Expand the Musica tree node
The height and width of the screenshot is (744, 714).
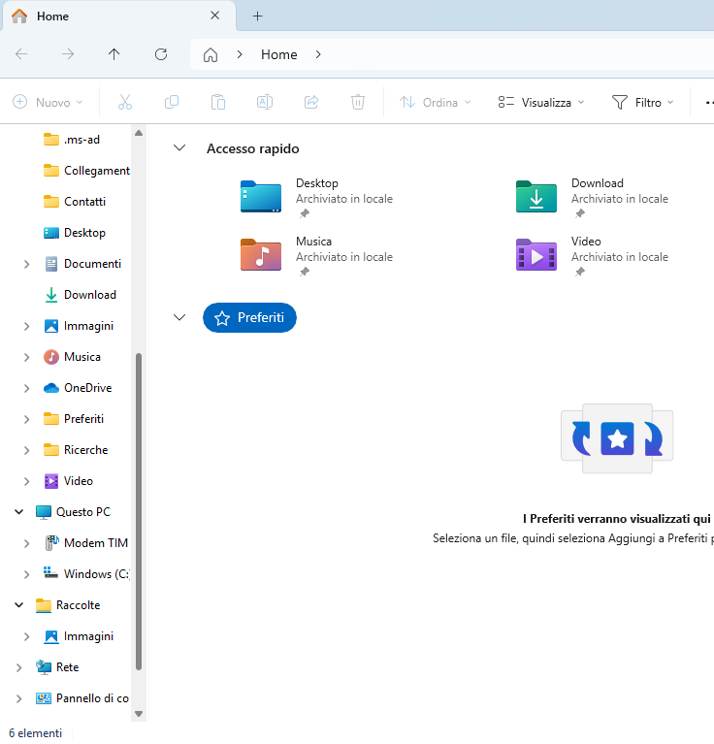[26, 357]
